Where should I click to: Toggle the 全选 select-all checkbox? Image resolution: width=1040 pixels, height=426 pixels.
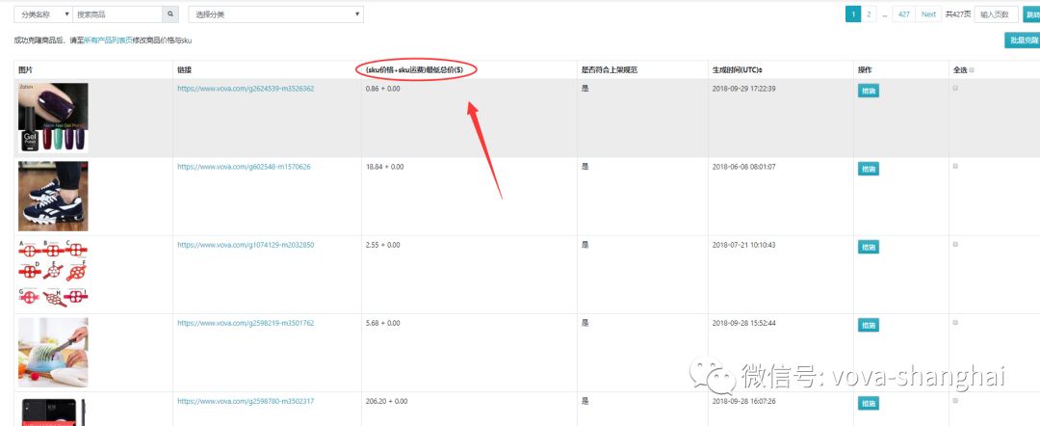pos(972,69)
